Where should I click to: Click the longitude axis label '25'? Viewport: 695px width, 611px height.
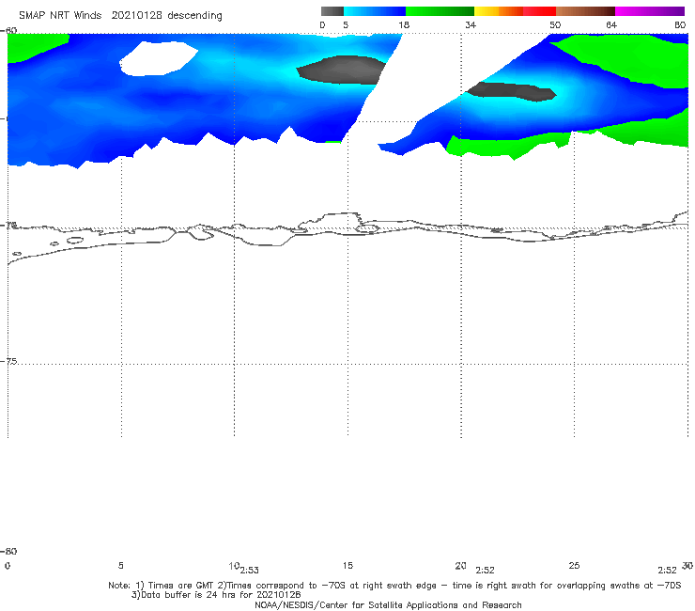pos(574,565)
